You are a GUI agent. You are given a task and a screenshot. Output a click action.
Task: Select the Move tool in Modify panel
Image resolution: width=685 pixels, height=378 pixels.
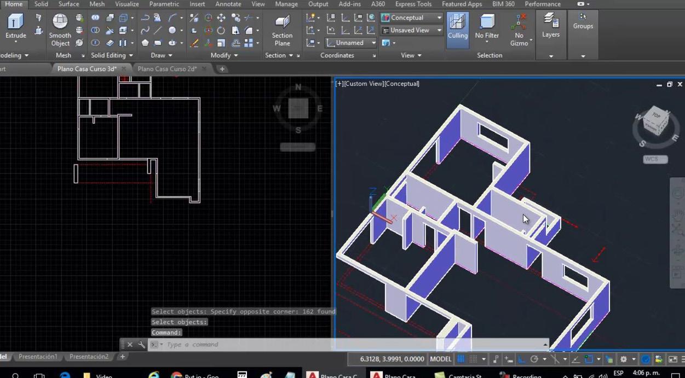coord(222,18)
